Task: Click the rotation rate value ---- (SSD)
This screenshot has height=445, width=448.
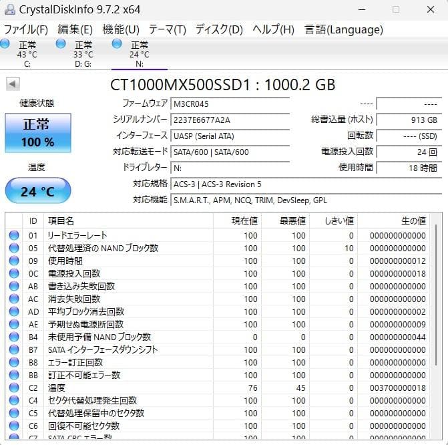Action: [x=409, y=136]
